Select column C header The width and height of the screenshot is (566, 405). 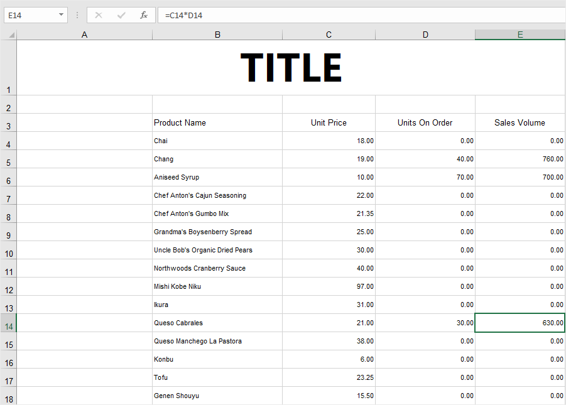(x=329, y=35)
